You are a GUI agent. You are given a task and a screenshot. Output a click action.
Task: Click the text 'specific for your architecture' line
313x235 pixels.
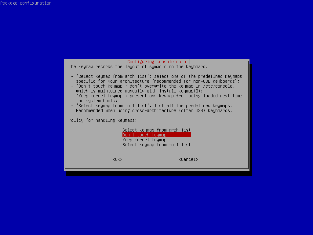(x=158, y=81)
